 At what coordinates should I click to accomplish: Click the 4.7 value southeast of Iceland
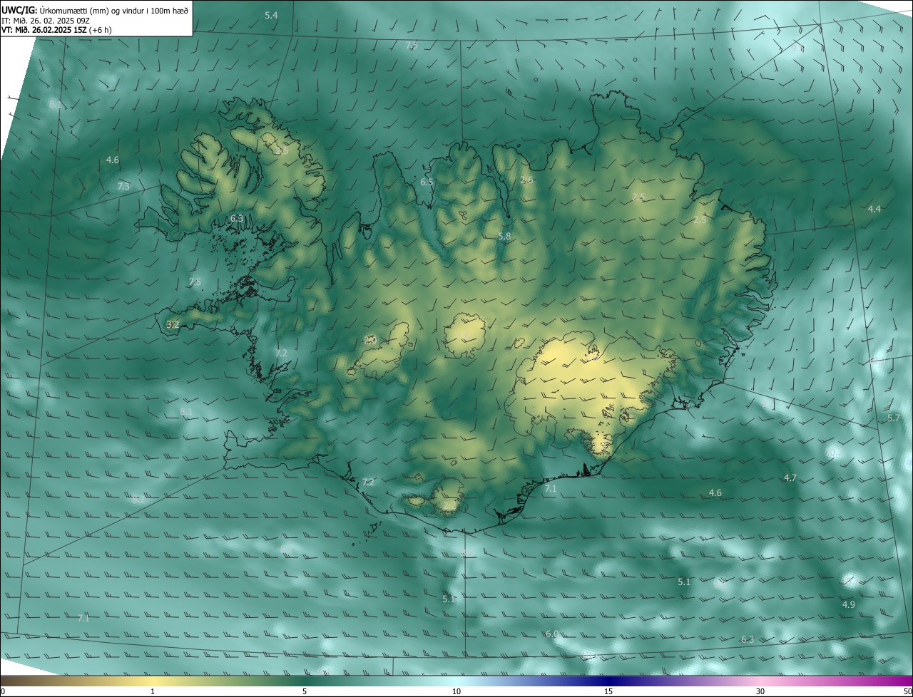790,477
